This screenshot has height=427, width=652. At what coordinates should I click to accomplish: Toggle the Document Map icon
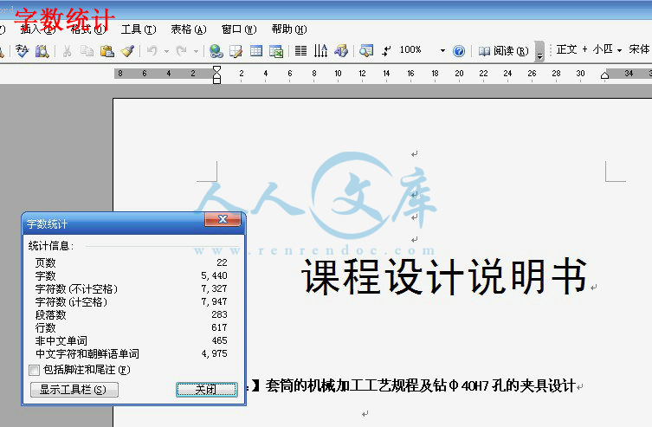(x=366, y=51)
